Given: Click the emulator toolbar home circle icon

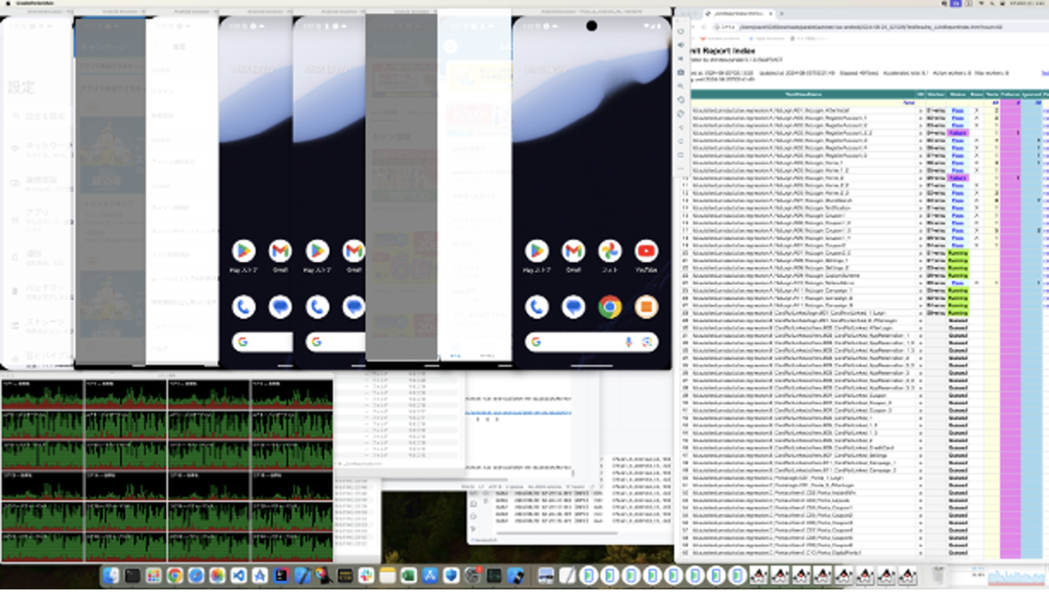Looking at the screenshot, I should tap(681, 141).
